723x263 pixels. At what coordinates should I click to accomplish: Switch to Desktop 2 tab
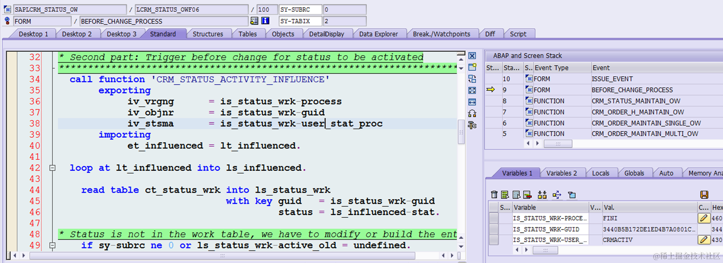coord(77,34)
